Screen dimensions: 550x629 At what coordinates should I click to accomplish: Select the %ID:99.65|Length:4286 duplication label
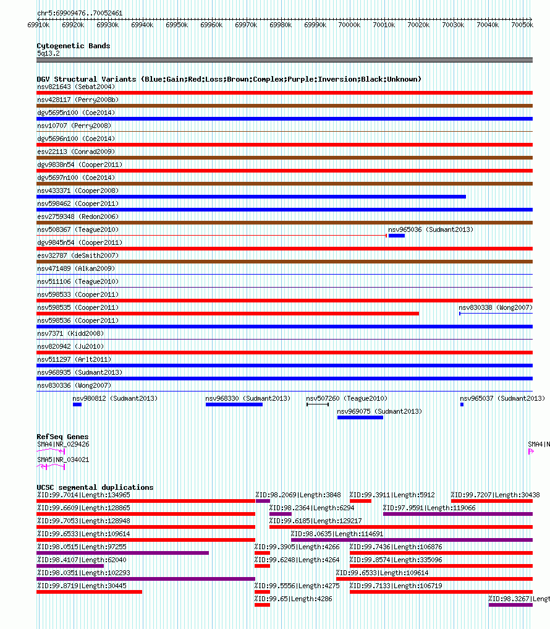click(x=294, y=599)
